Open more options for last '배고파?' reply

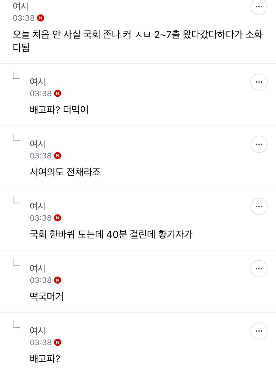tap(259, 331)
